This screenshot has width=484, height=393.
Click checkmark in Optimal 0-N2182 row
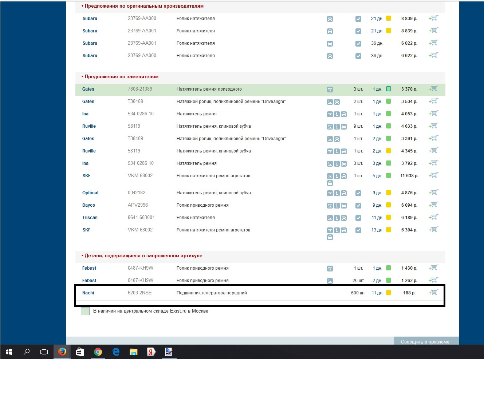(x=358, y=193)
